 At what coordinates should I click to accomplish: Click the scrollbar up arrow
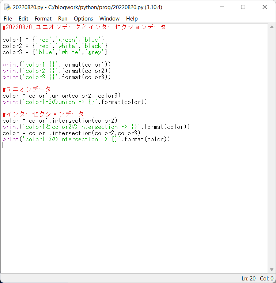[272, 27]
